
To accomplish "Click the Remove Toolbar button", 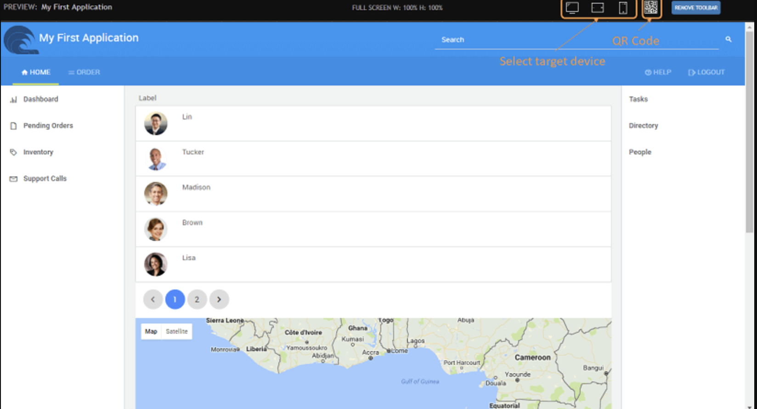I will click(695, 8).
